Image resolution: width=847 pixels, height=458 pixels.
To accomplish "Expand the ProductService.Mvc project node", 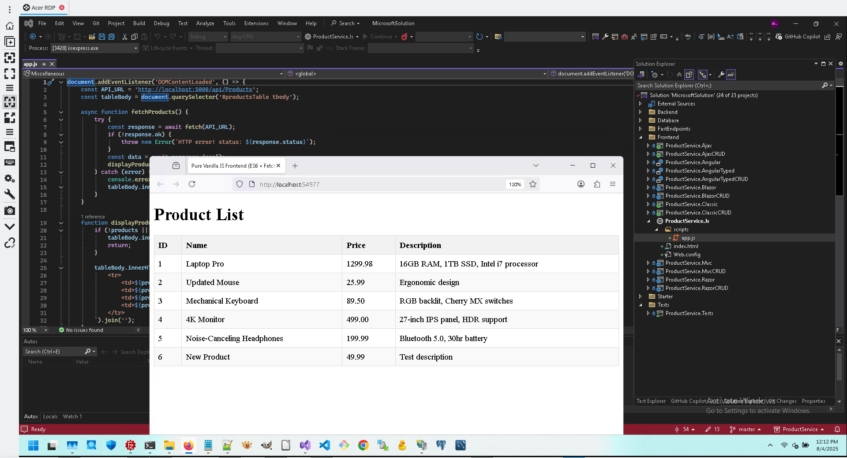I will click(648, 263).
